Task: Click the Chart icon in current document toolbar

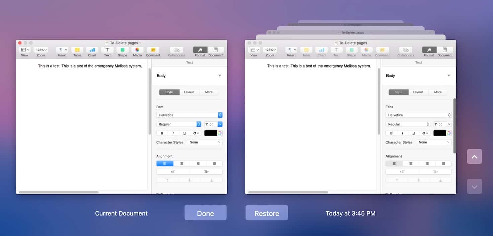Action: coord(92,50)
